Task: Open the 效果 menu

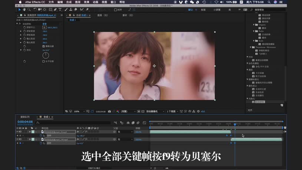Action: pos(86,2)
